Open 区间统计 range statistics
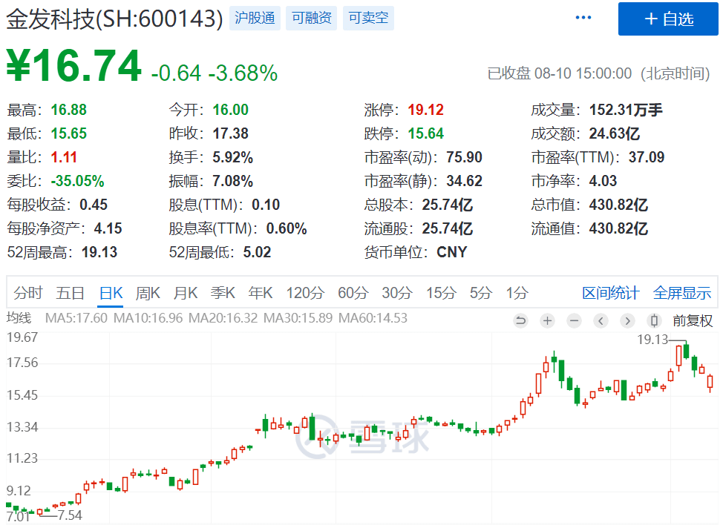 coord(610,293)
